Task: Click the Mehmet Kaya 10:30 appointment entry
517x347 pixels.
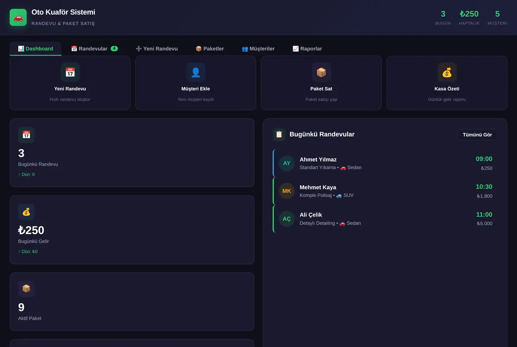Action: (x=385, y=191)
